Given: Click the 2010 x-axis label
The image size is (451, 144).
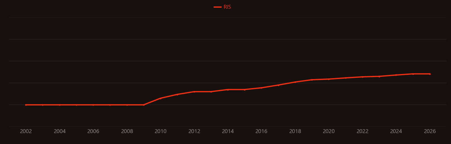Looking at the screenshot, I should tap(160, 131).
